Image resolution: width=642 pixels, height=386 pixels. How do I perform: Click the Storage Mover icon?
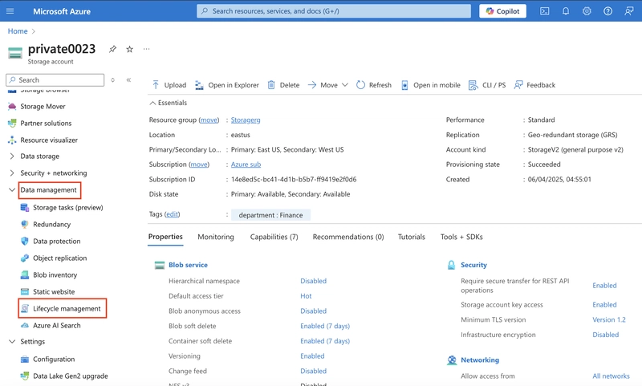tap(12, 107)
